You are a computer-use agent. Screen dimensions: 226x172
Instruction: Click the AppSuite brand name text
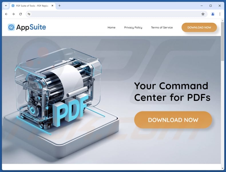31,27
